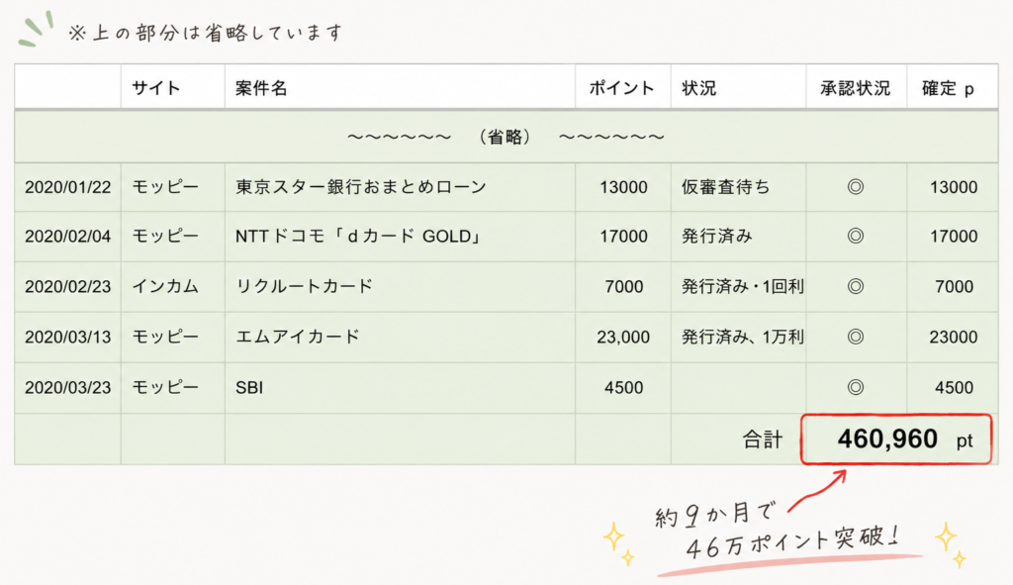Image resolution: width=1013 pixels, height=585 pixels.
Task: Click the double-circle mark in the 2020/01/22 row
Action: pos(856,187)
